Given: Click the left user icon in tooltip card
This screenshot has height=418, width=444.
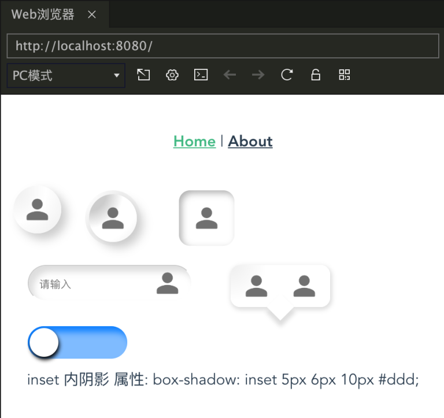Looking at the screenshot, I should tap(256, 286).
